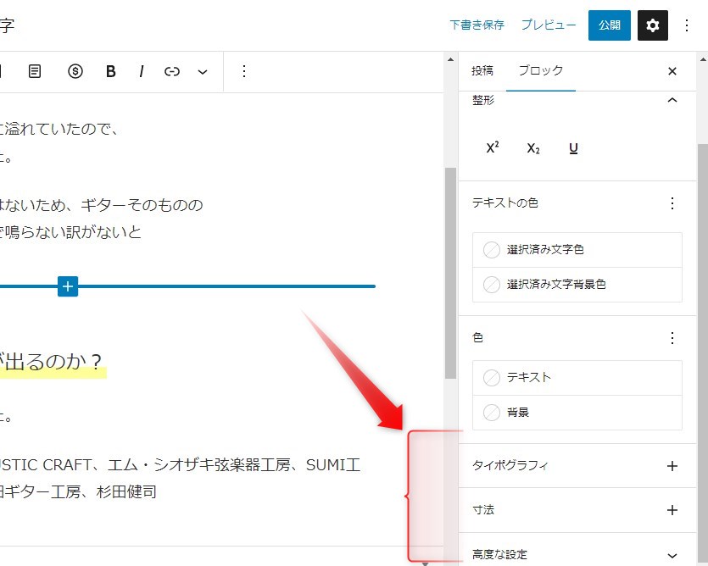The height and width of the screenshot is (566, 708).
Task: Select the ブロック tab
Action: click(540, 71)
